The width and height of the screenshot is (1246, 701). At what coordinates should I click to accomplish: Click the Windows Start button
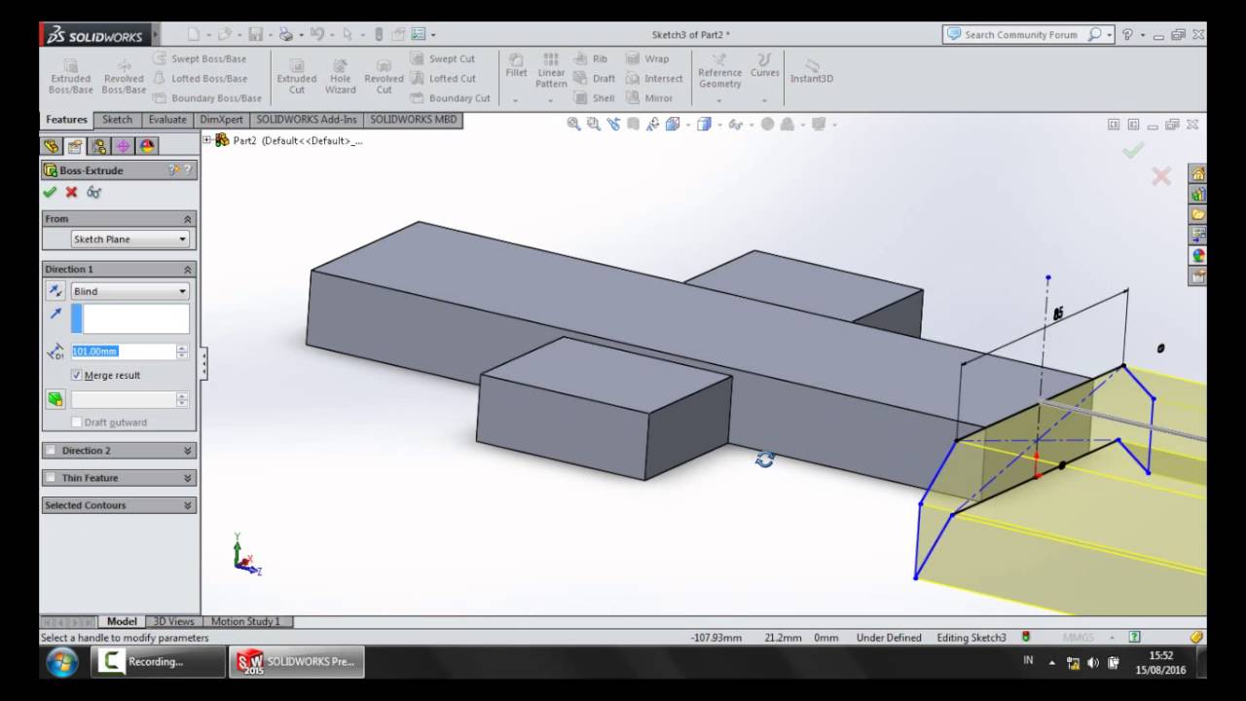[61, 662]
